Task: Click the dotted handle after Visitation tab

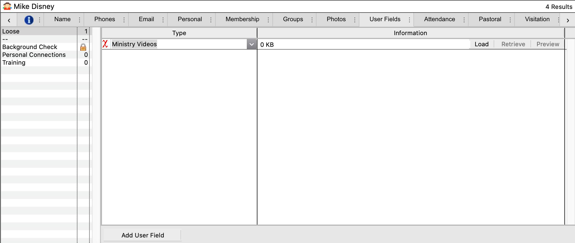Action: click(559, 20)
